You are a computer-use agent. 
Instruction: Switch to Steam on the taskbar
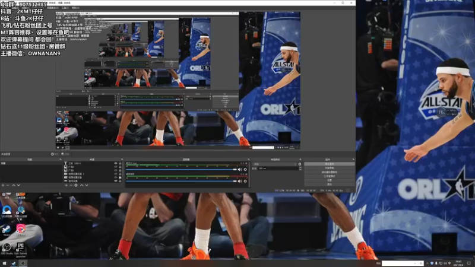pyautogui.click(x=13, y=263)
